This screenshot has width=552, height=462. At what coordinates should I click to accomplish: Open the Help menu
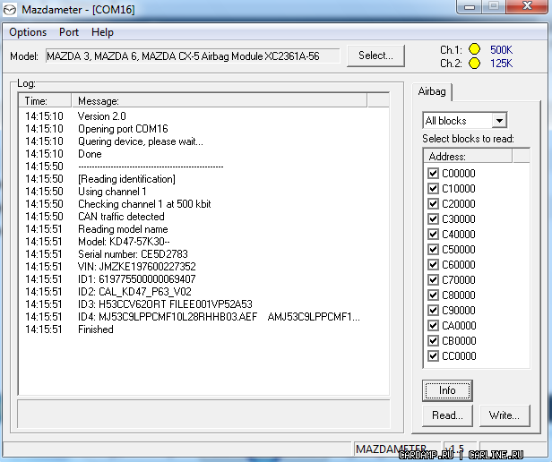coord(102,32)
